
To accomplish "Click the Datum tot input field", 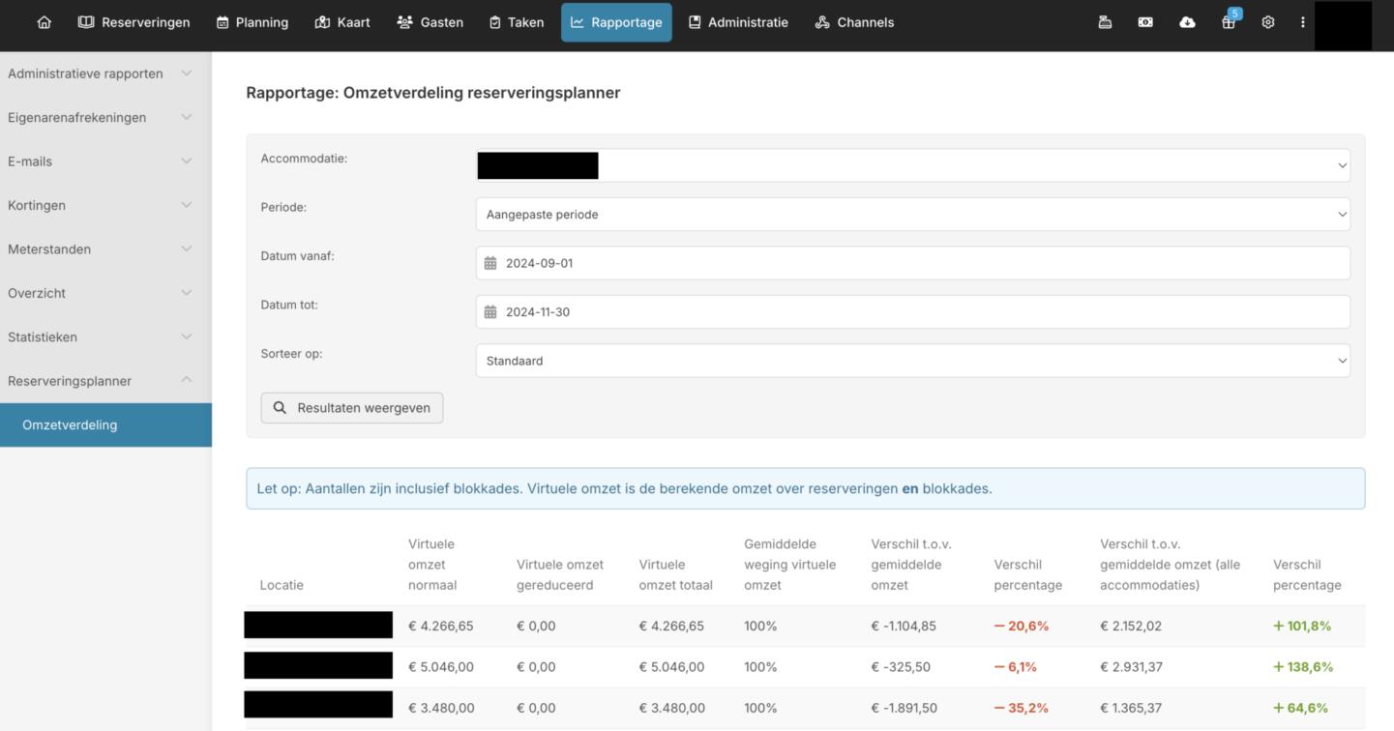I will (x=919, y=312).
